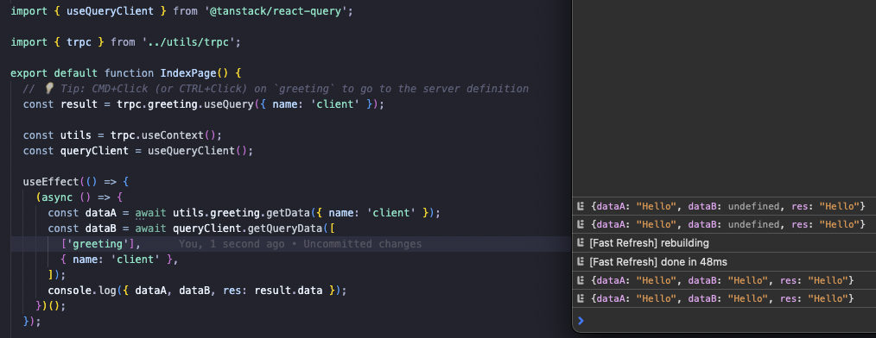Click the log icon beside '[Fast Refresh] rebuilding'
The image size is (876, 338).
581,243
